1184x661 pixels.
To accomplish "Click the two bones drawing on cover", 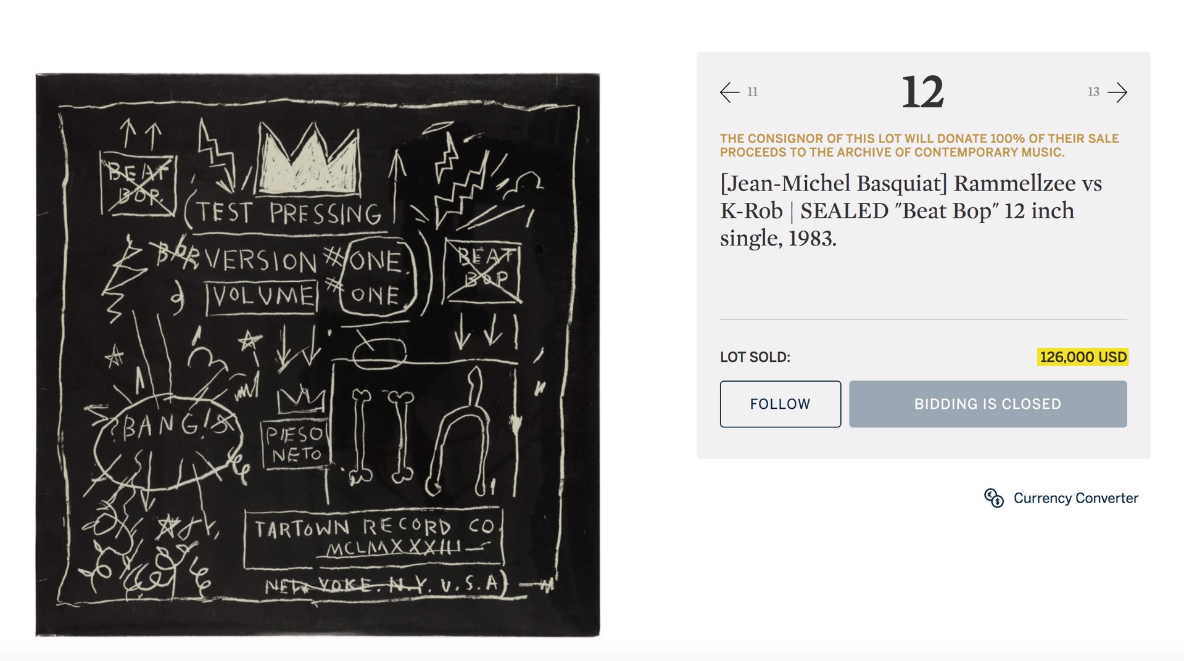I will [383, 435].
